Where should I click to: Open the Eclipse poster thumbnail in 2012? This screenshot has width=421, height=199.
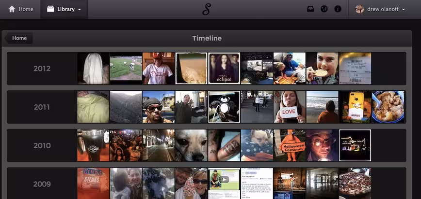click(x=224, y=68)
